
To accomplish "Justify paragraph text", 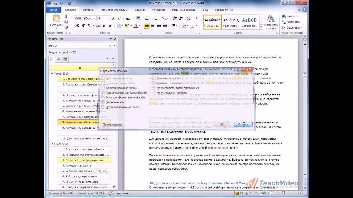I will coord(165,26).
